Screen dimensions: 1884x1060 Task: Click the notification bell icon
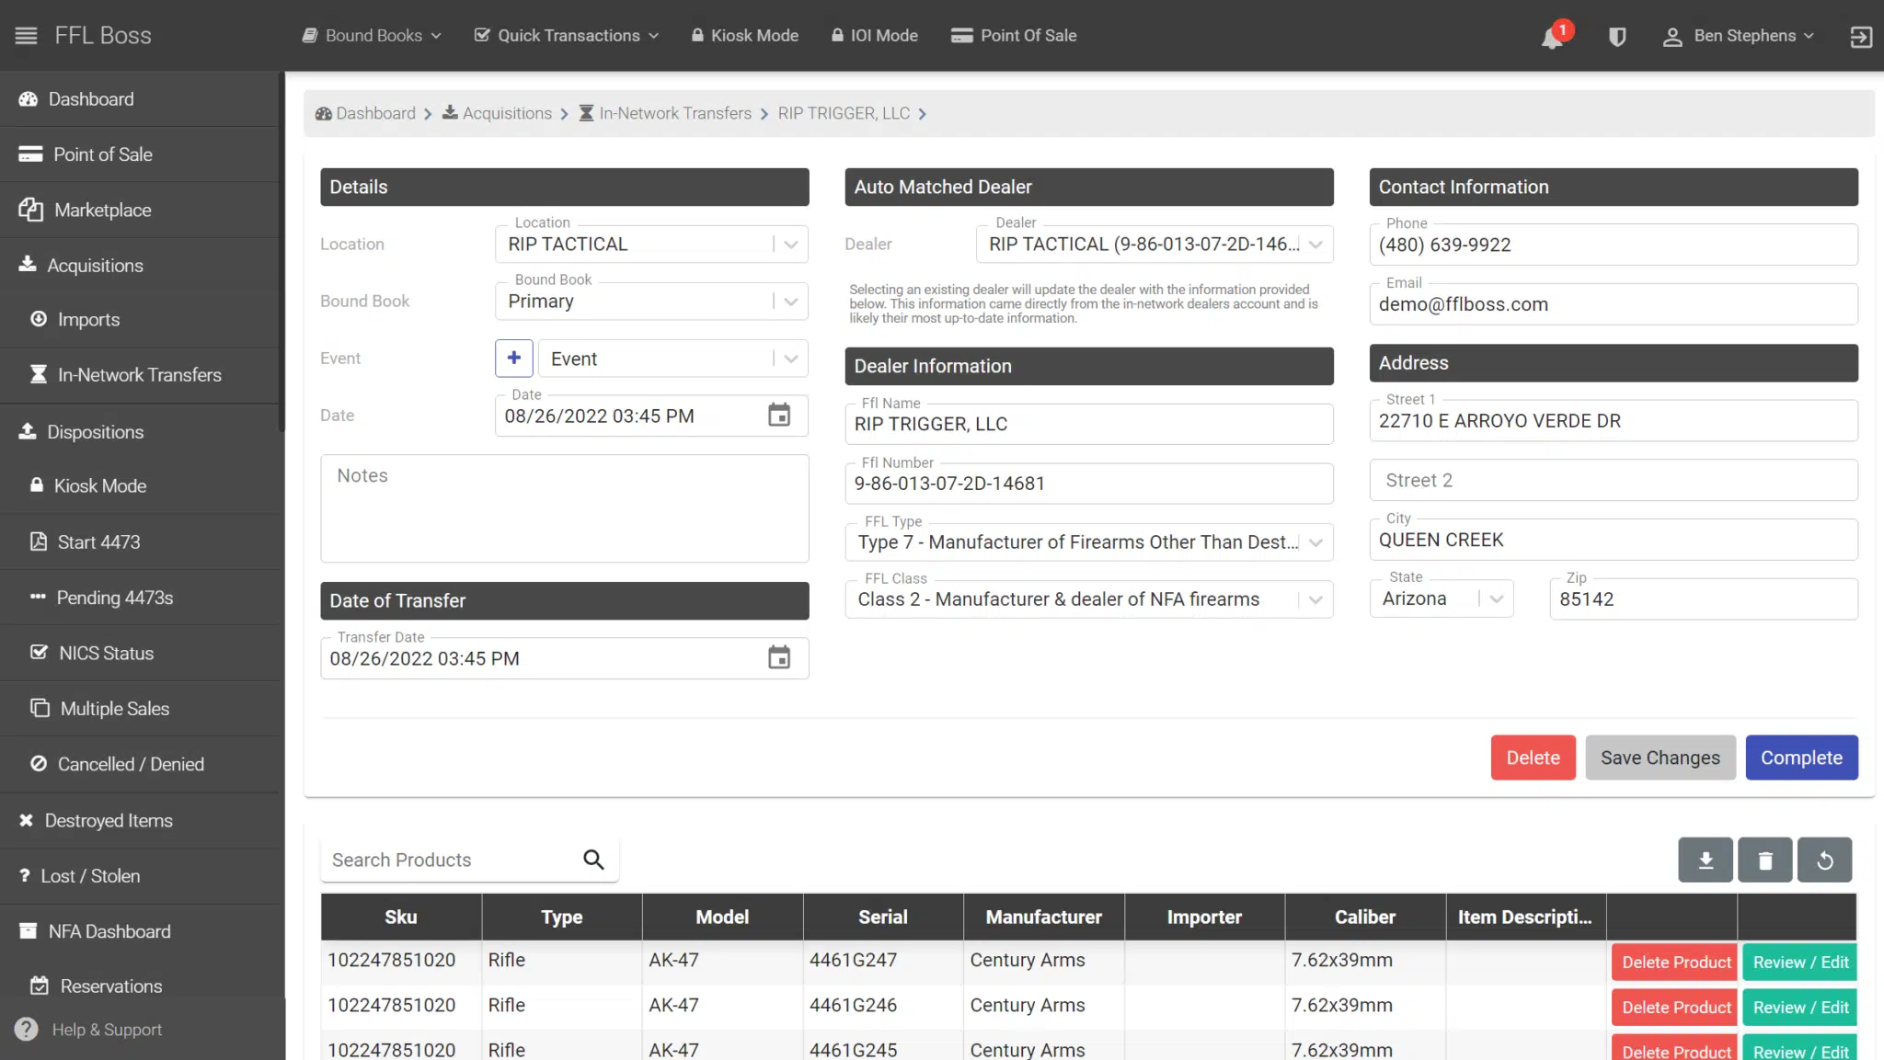point(1552,37)
